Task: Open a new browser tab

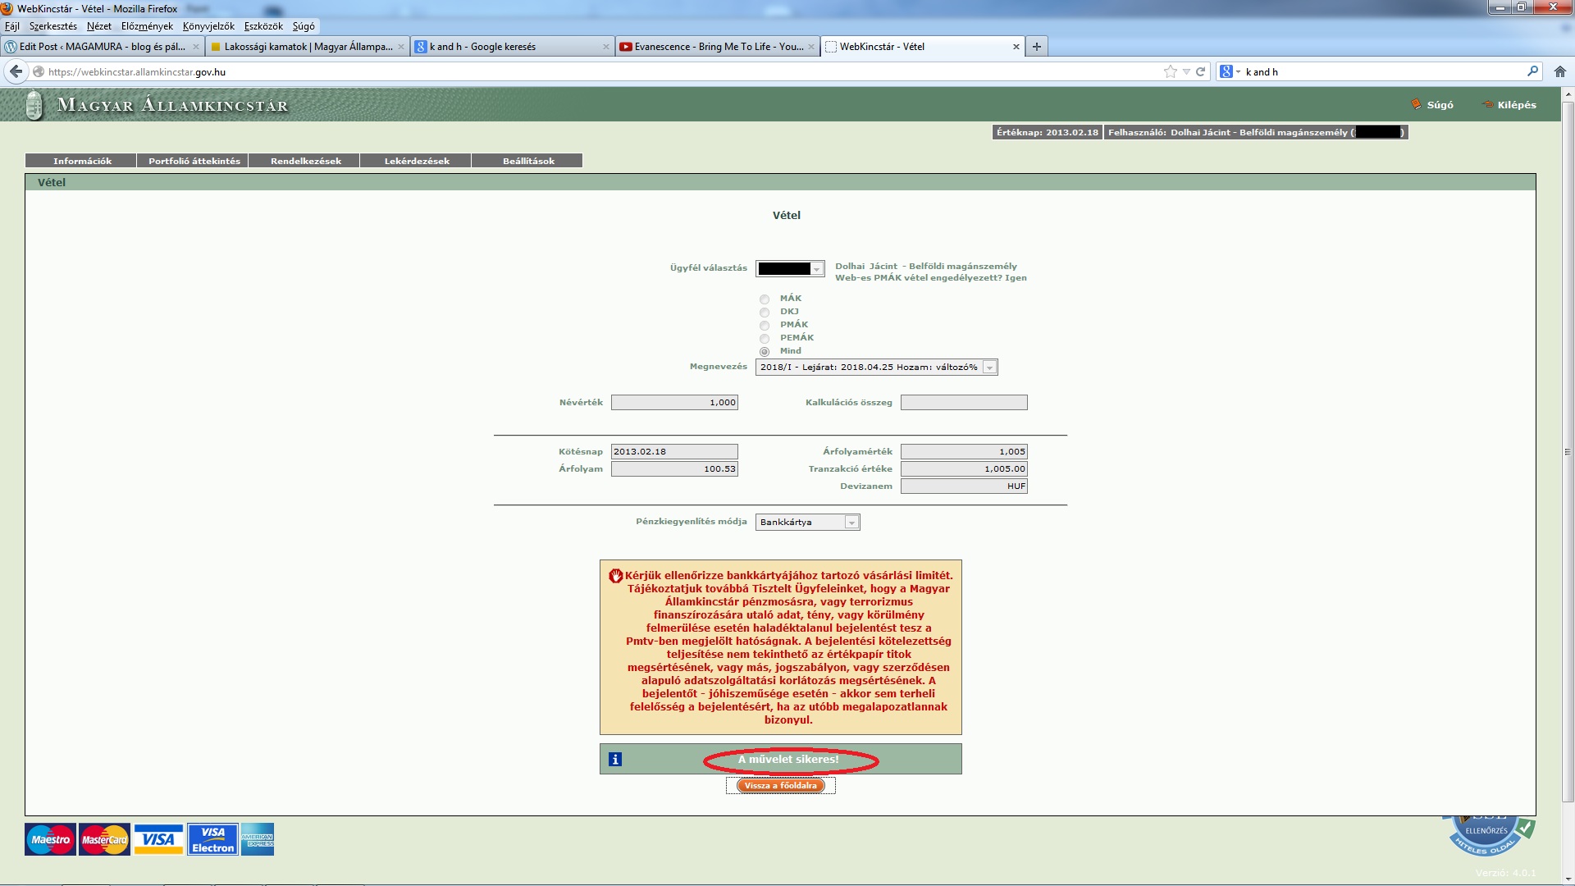Action: (1037, 47)
